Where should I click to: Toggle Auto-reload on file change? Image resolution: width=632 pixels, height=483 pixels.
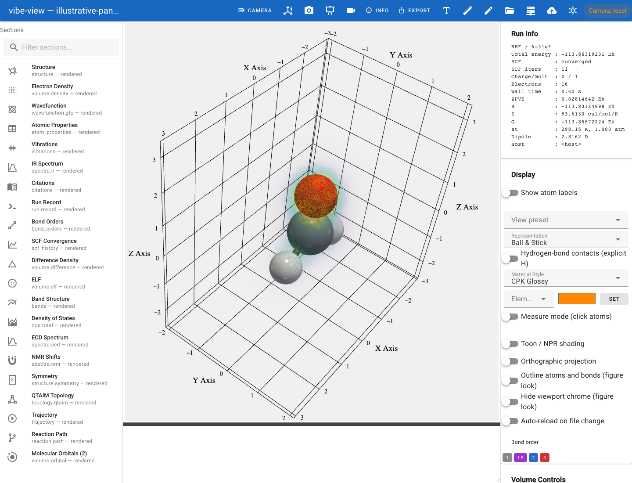(510, 421)
